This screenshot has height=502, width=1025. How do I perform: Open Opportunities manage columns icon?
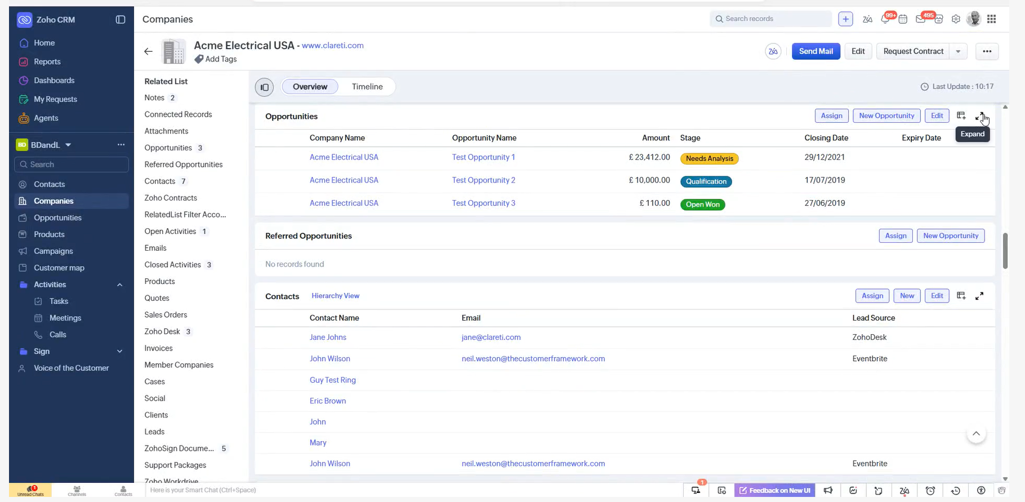coord(961,115)
